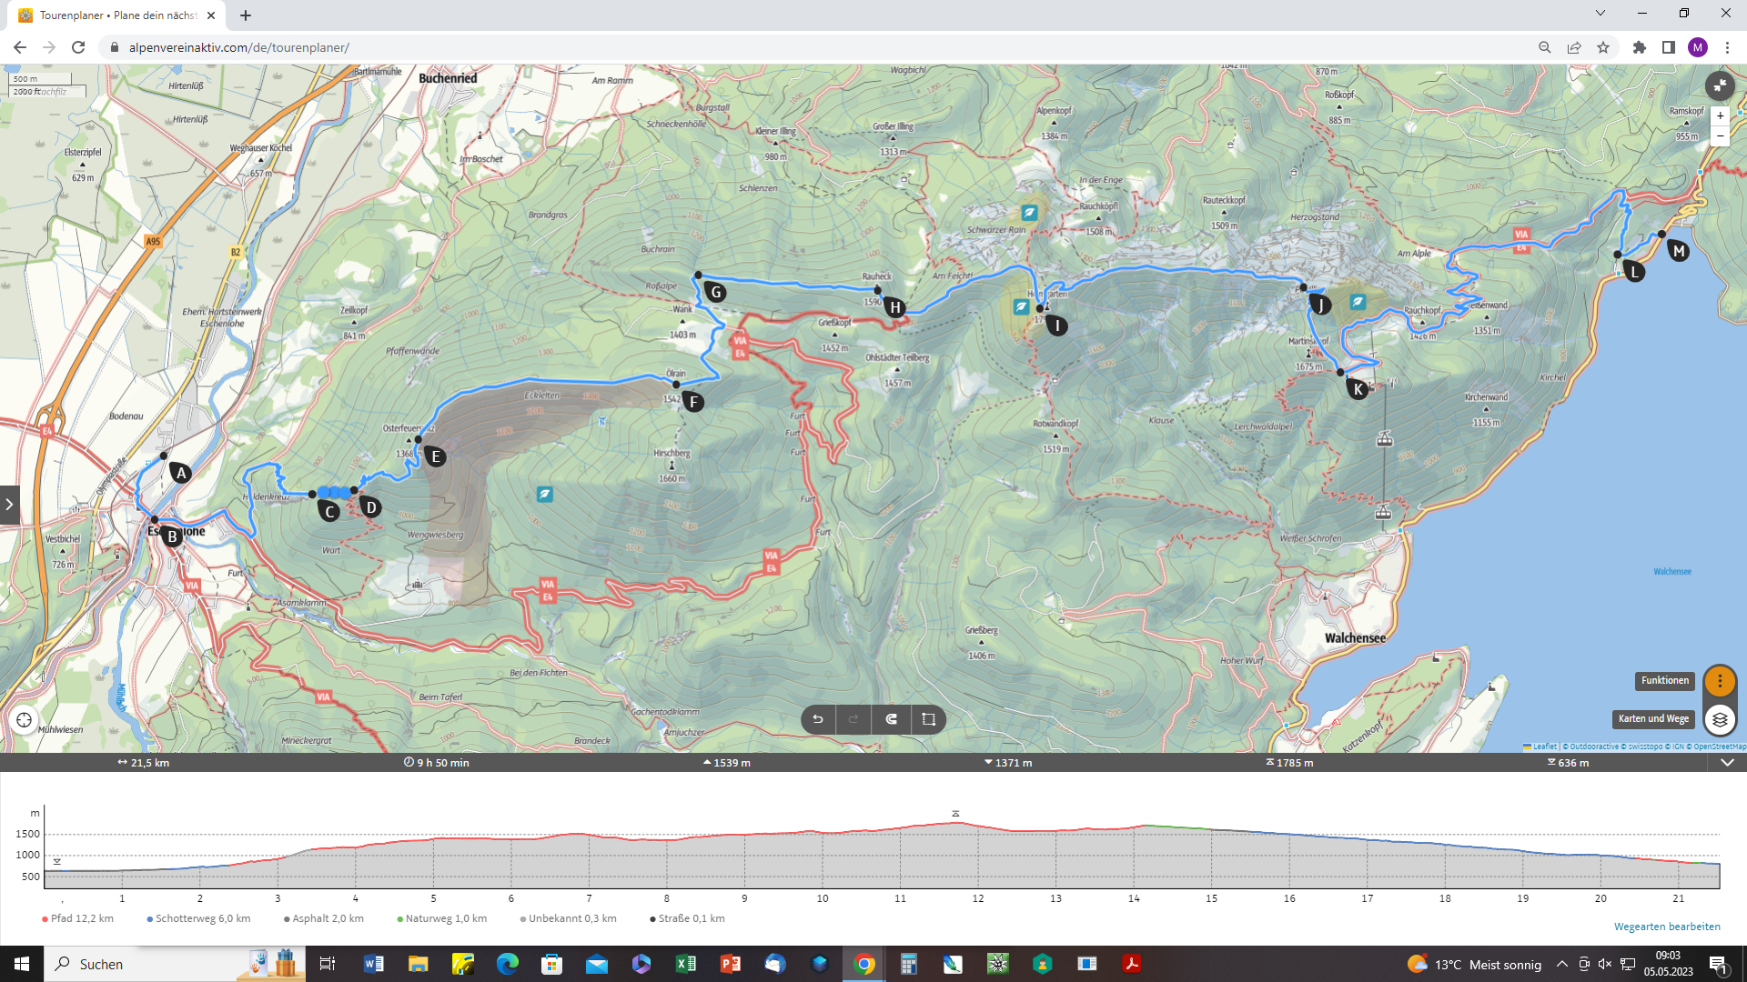This screenshot has height=982, width=1747.
Task: Expand the left side panel arrow
Action: coord(9,504)
